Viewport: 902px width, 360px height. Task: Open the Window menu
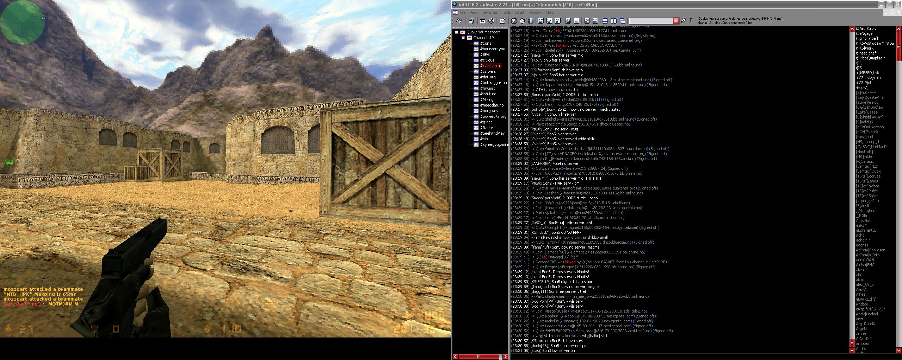click(x=535, y=12)
